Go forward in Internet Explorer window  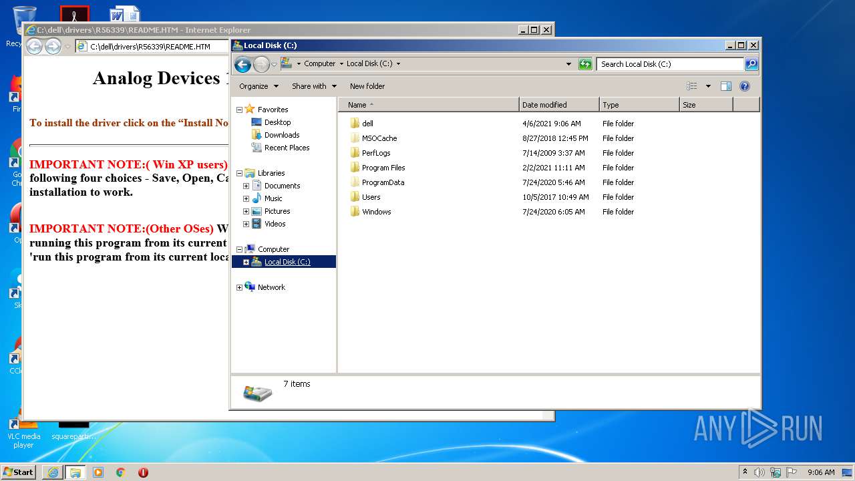coord(53,46)
